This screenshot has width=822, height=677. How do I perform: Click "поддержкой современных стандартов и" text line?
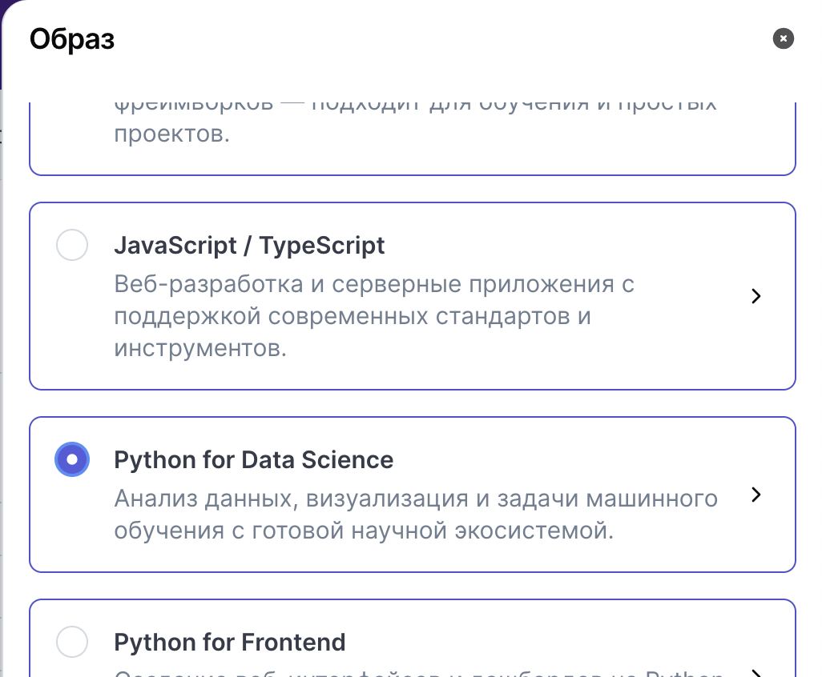tap(353, 316)
